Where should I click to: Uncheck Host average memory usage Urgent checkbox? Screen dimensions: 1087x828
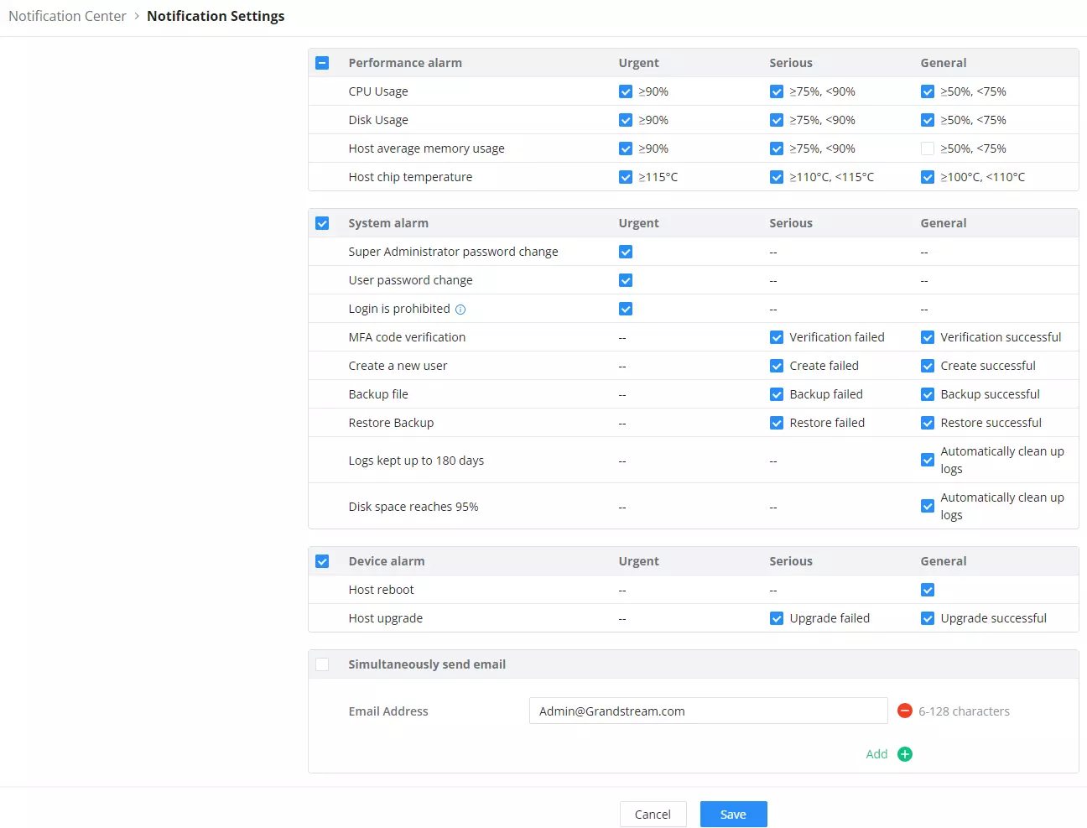[626, 148]
